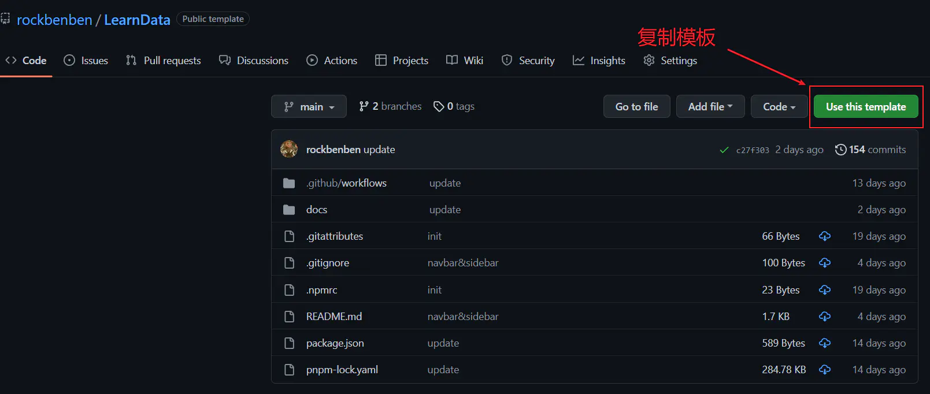930x394 pixels.
Task: Open the latest commit message update
Action: coord(379,150)
